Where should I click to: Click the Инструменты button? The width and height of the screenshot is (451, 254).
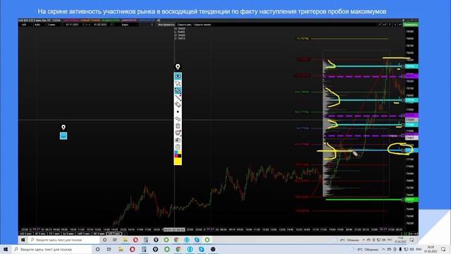[x=166, y=25]
